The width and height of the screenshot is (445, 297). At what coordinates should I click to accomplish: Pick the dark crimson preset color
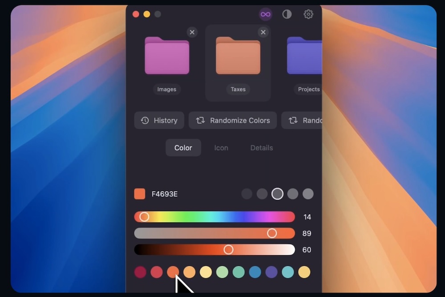pos(140,272)
